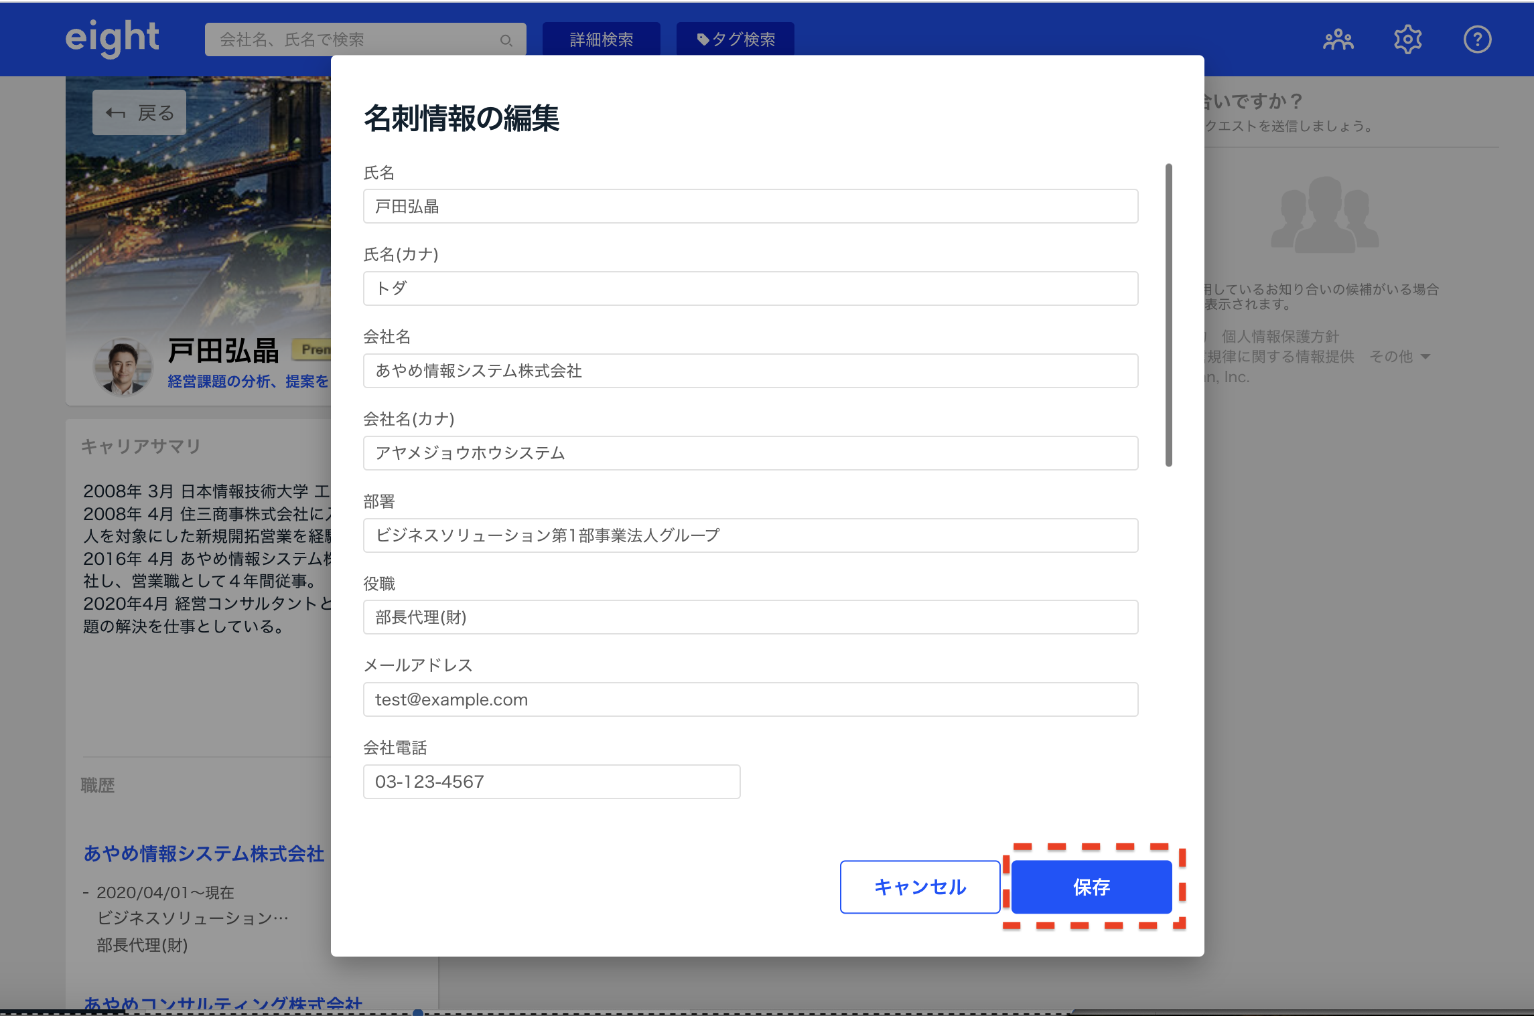Click the dialog's vertical scrollbar
This screenshot has height=1016, width=1534.
click(x=1168, y=315)
